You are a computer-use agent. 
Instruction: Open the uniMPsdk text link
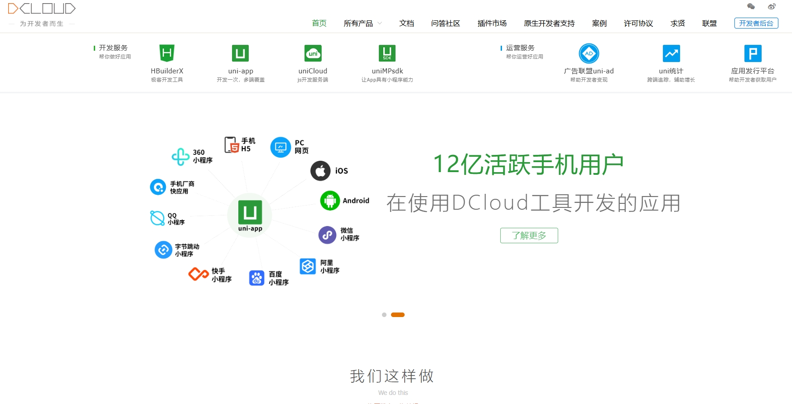coord(387,71)
